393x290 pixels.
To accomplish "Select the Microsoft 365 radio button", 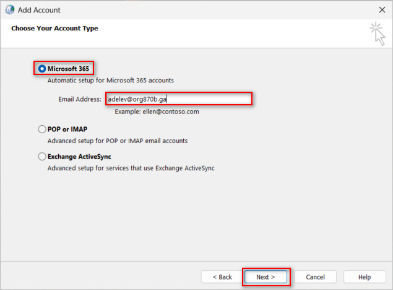I will tap(42, 69).
